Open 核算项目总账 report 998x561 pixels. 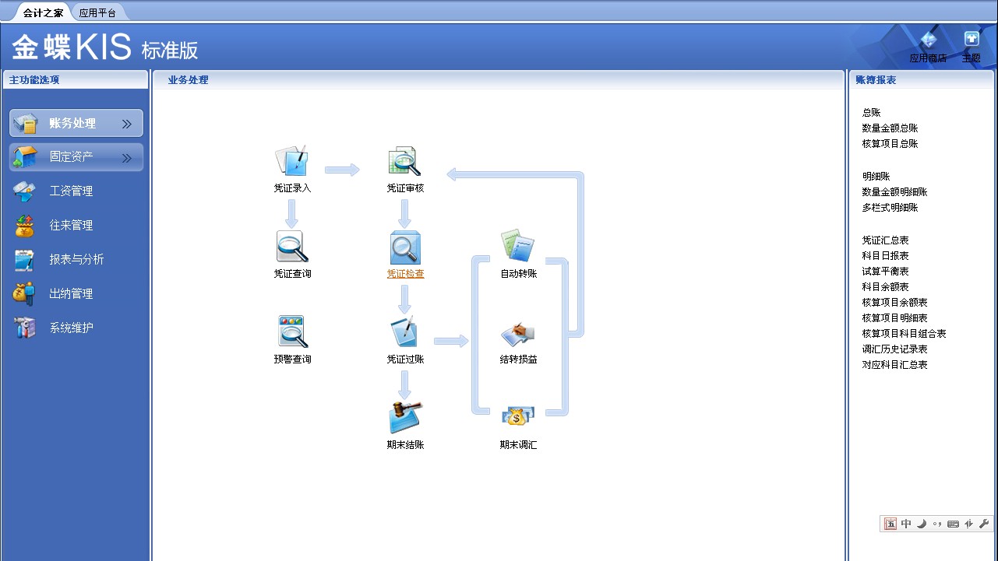[x=890, y=144]
